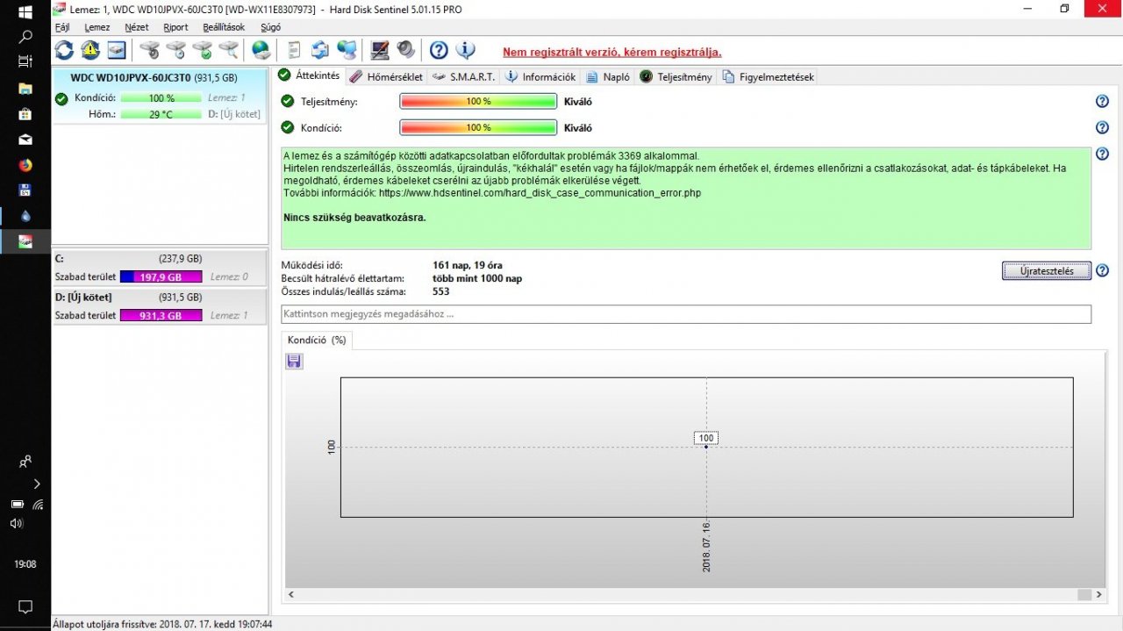Image resolution: width=1123 pixels, height=631 pixels.
Task: Click the disk icon with green checkmark
Action: (x=203, y=50)
